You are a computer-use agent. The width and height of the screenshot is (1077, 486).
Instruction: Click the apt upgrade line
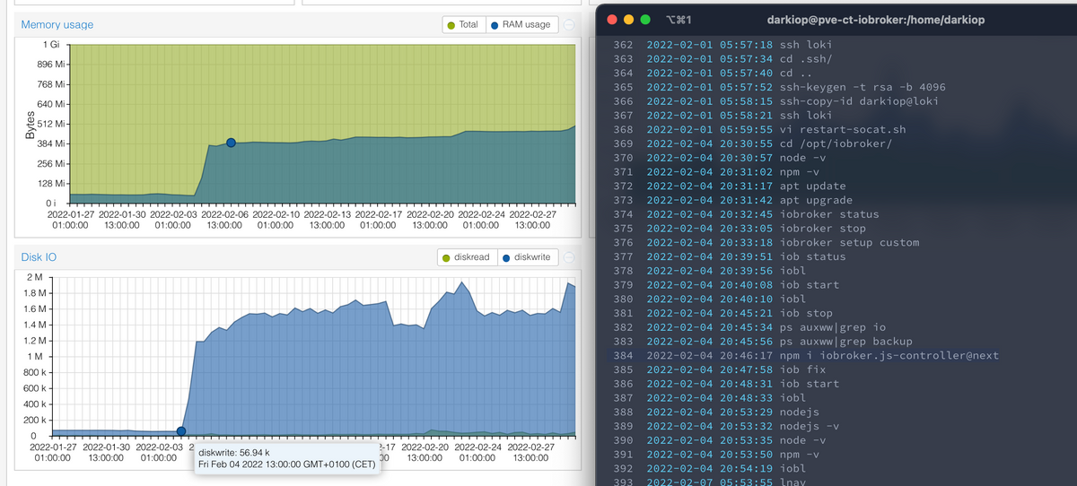point(731,200)
